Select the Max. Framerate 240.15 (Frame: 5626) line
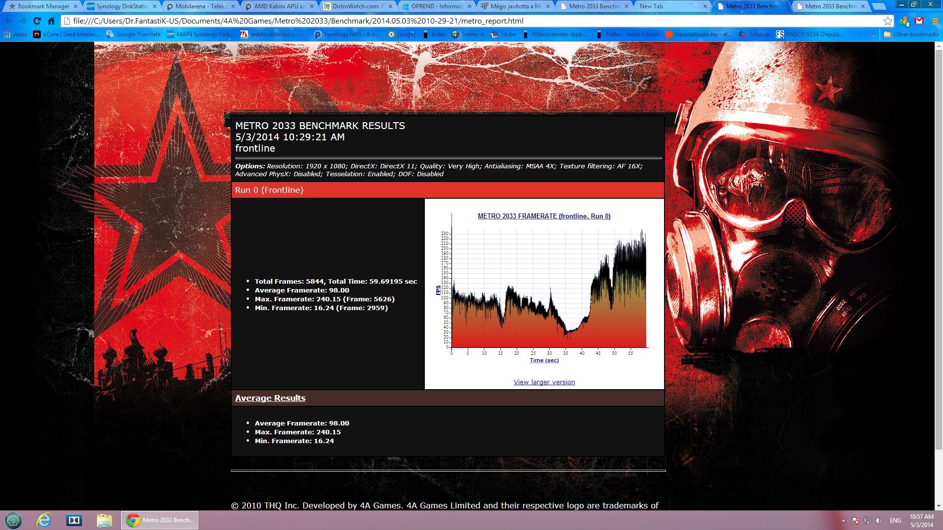 [325, 299]
